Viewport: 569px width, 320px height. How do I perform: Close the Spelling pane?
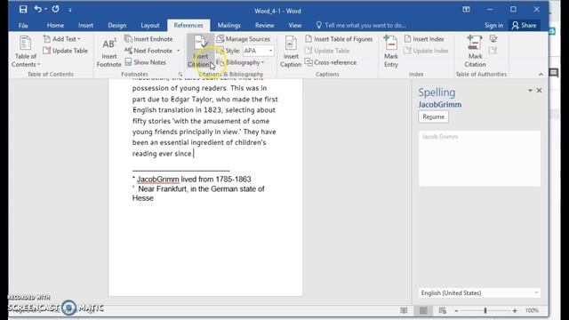click(540, 91)
